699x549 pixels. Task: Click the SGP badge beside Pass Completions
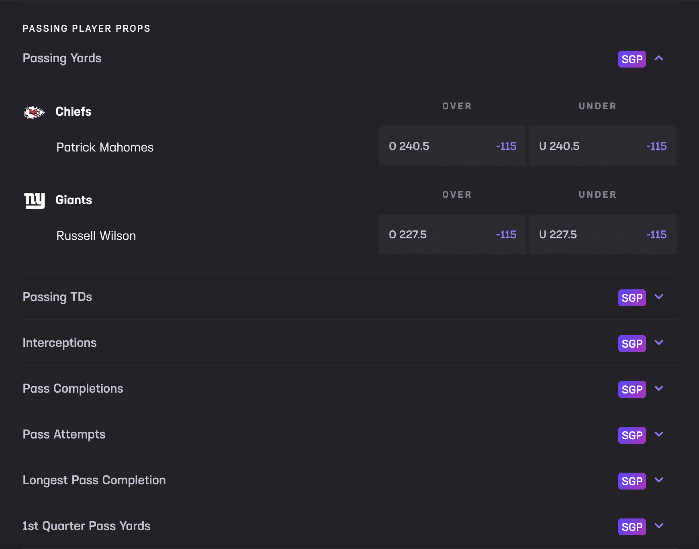[632, 389]
